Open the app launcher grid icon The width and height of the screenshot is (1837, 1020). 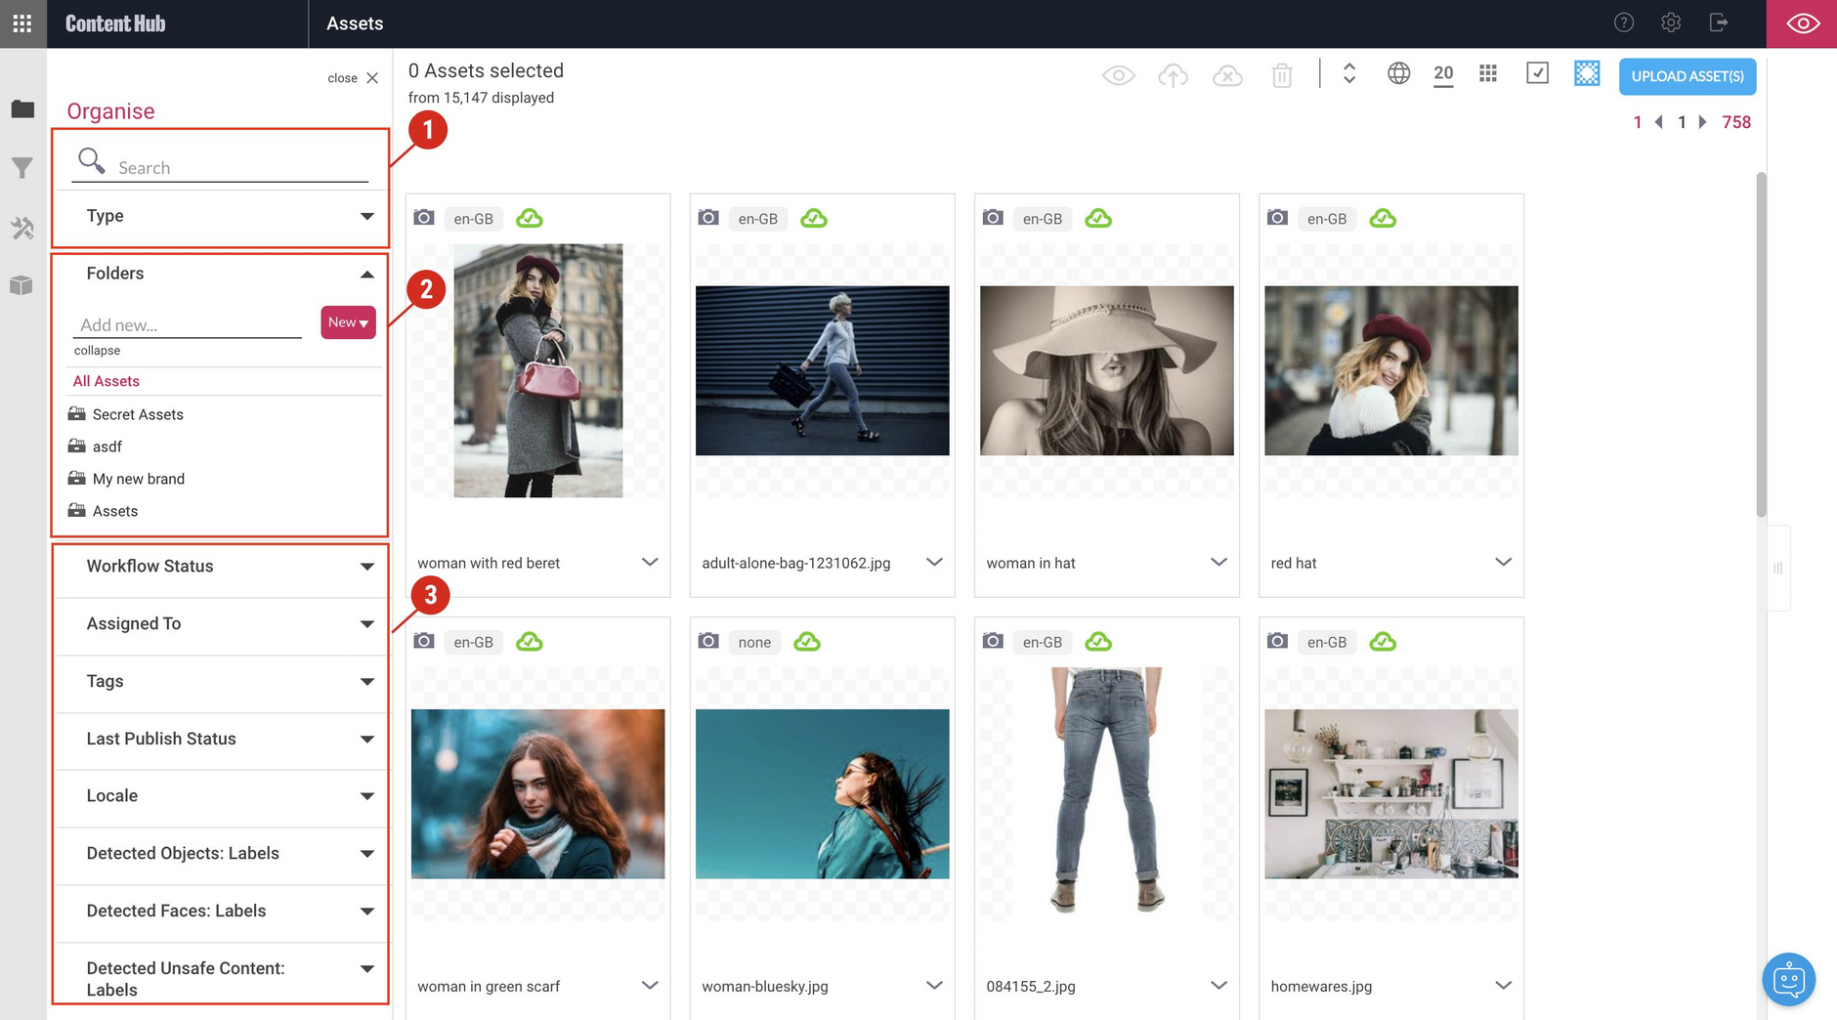point(22,23)
